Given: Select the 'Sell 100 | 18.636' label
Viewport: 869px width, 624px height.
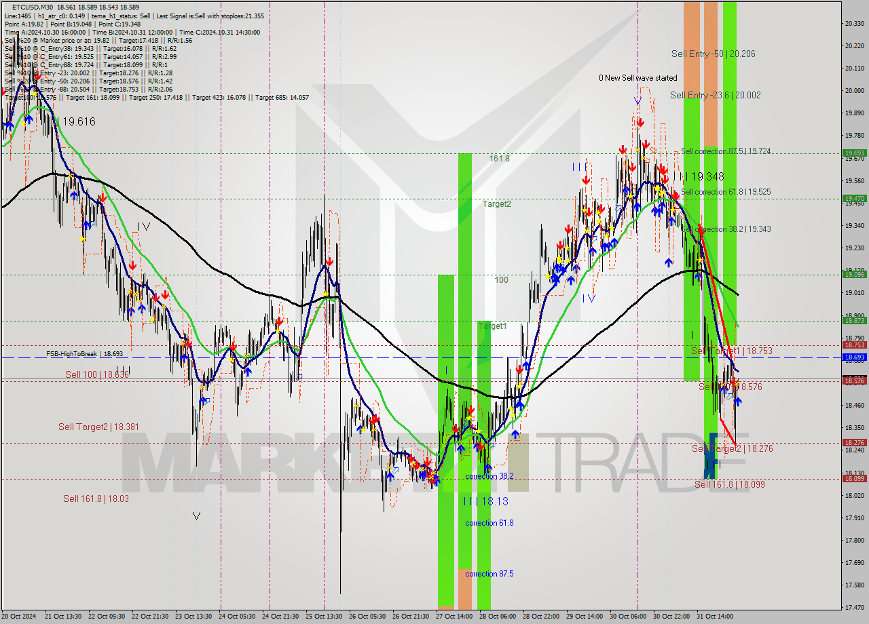Looking at the screenshot, I should (97, 374).
